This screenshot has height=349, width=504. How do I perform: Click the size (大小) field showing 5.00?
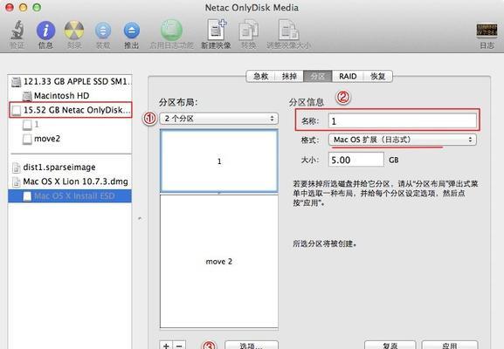(356, 160)
